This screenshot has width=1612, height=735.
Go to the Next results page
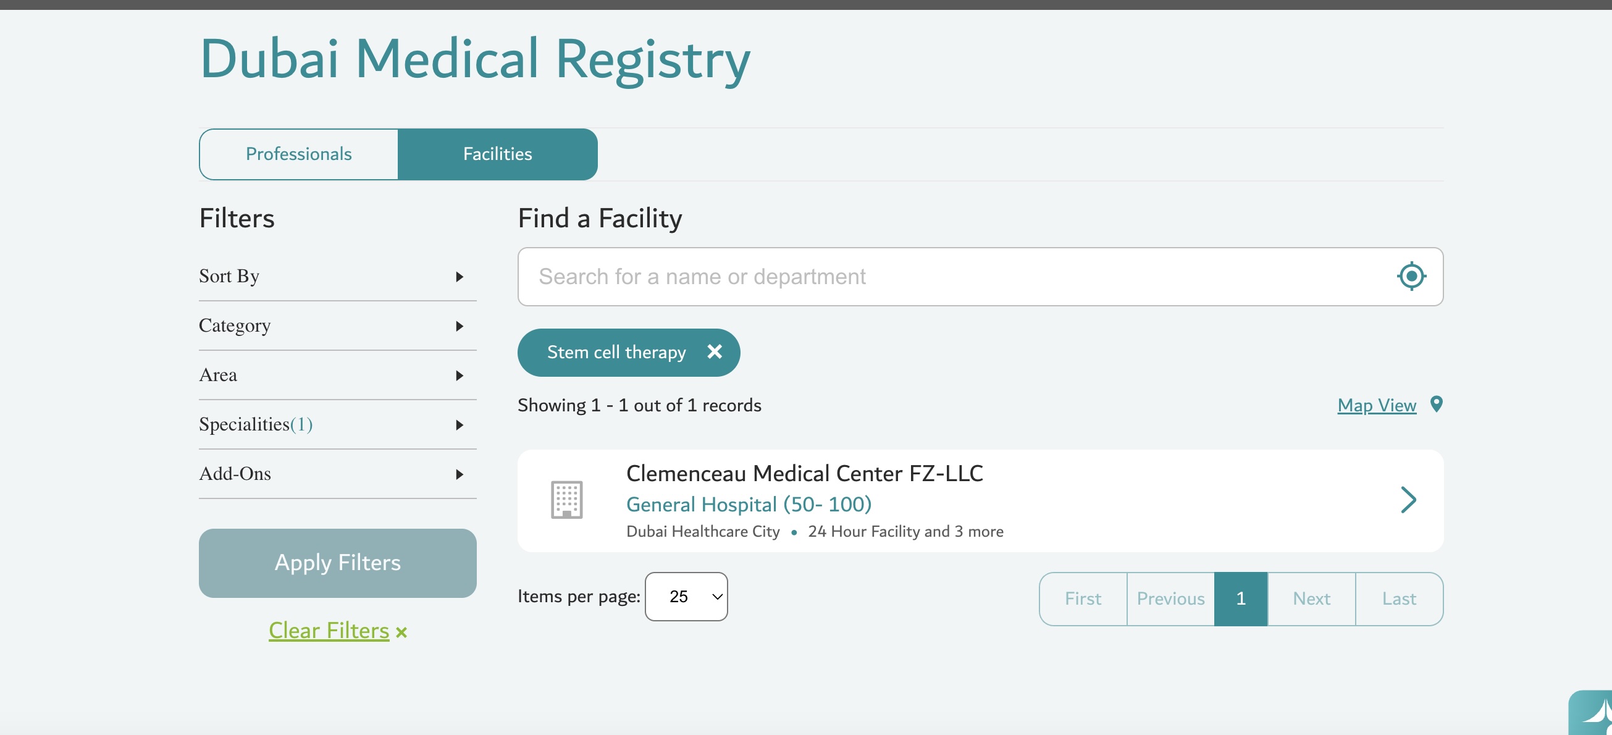[x=1312, y=598]
